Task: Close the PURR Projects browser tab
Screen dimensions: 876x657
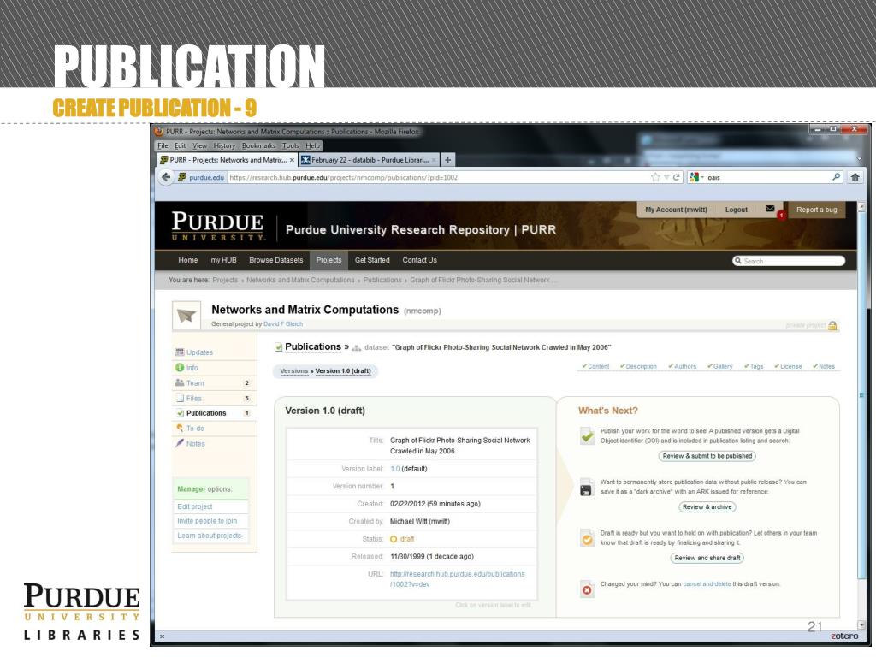Action: [292, 160]
